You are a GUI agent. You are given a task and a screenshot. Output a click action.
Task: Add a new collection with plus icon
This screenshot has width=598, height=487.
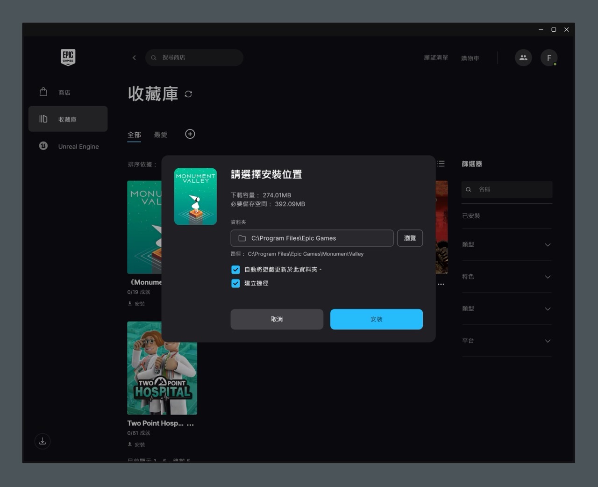click(x=190, y=134)
